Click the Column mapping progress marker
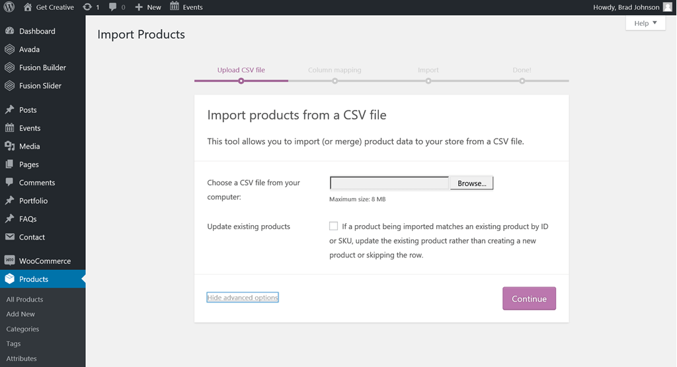The height and width of the screenshot is (367, 677). (x=335, y=81)
